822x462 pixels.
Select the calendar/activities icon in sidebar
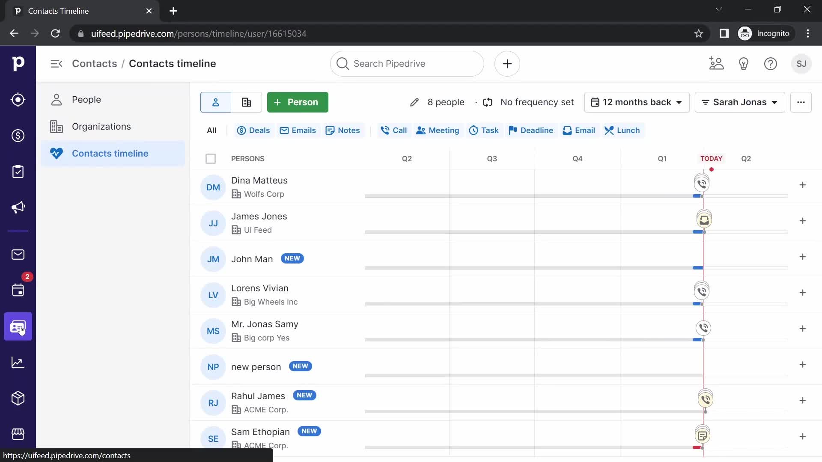click(18, 291)
